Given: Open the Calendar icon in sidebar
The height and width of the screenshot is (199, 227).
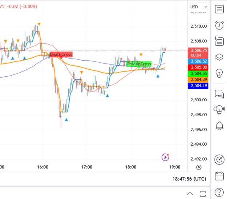Looking at the screenshot, I should click(219, 176).
